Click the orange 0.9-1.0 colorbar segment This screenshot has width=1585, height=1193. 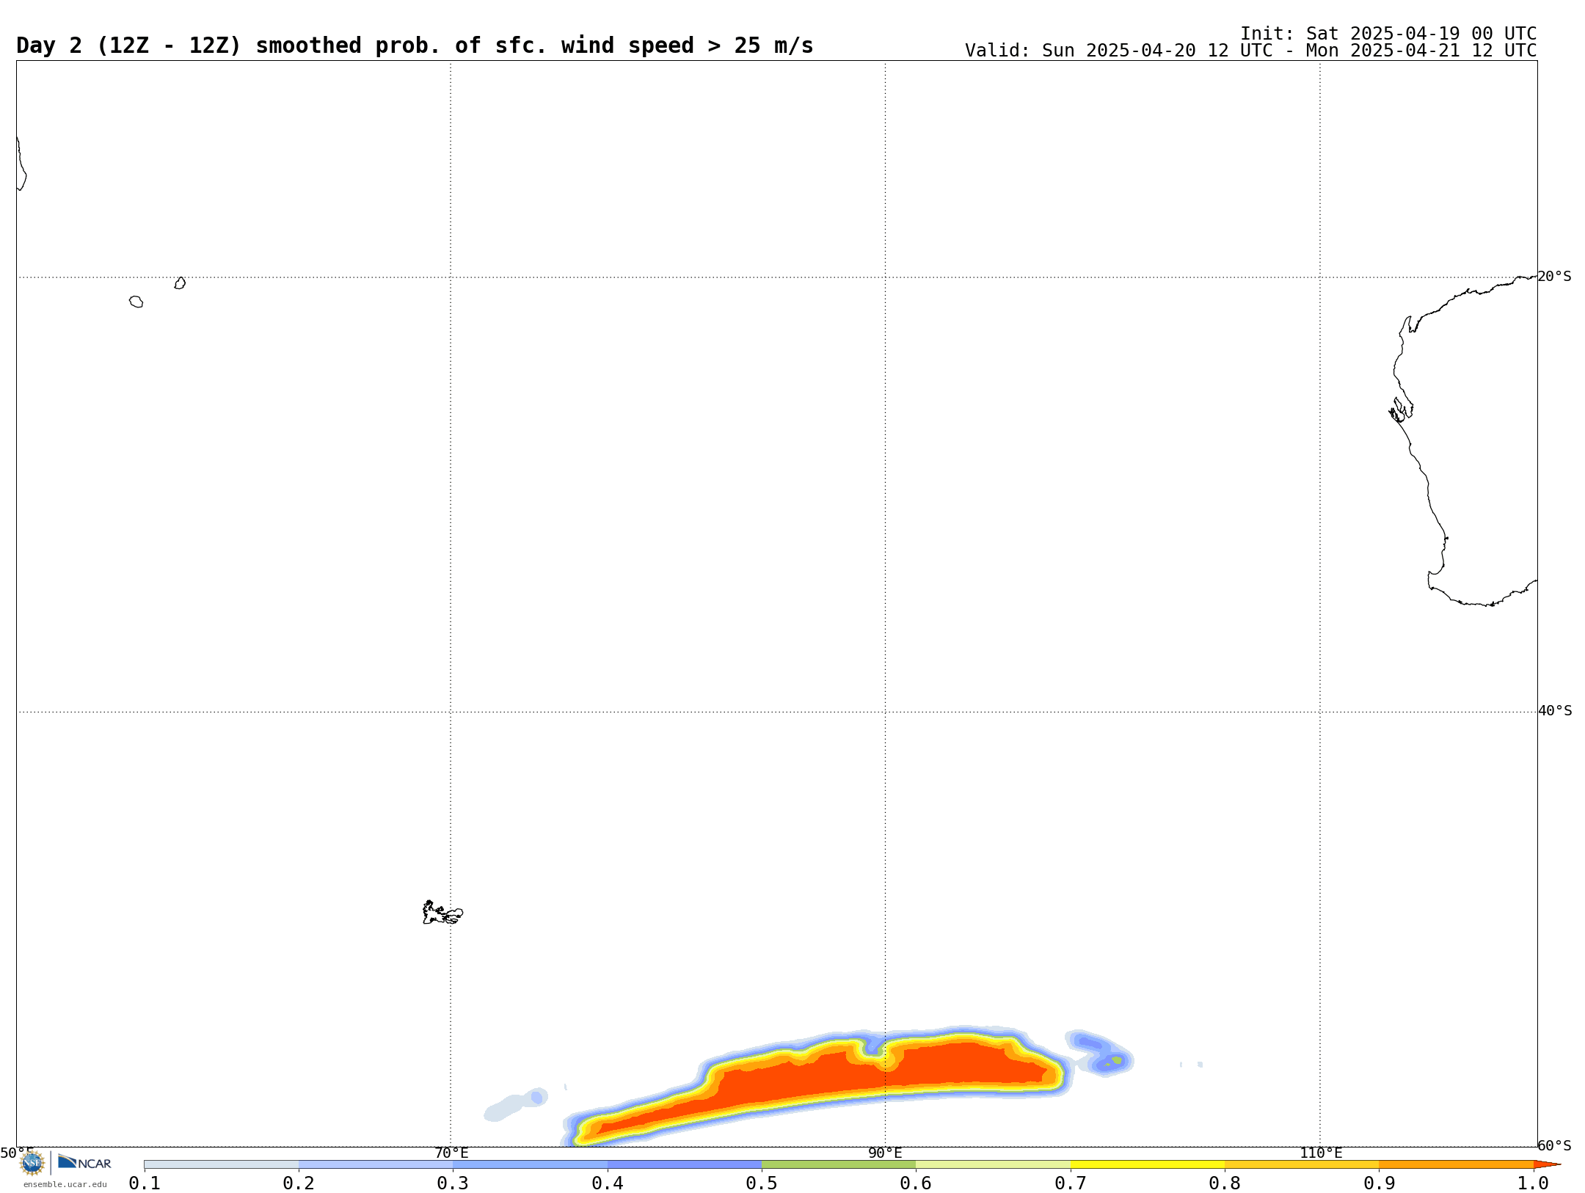click(x=1456, y=1164)
